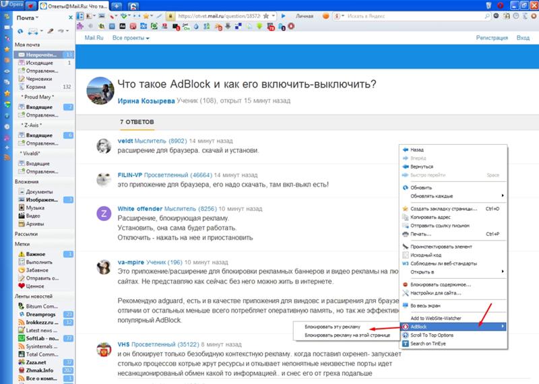The width and height of the screenshot is (539, 384).
Task: Open the Opera main menu button
Action: pyautogui.click(x=11, y=5)
